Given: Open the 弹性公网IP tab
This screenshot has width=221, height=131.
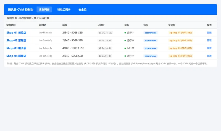Looking at the screenshot, I should tap(64, 10).
